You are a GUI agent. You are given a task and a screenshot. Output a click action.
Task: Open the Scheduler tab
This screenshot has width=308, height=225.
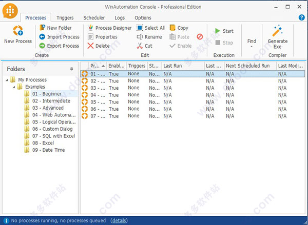coord(94,17)
